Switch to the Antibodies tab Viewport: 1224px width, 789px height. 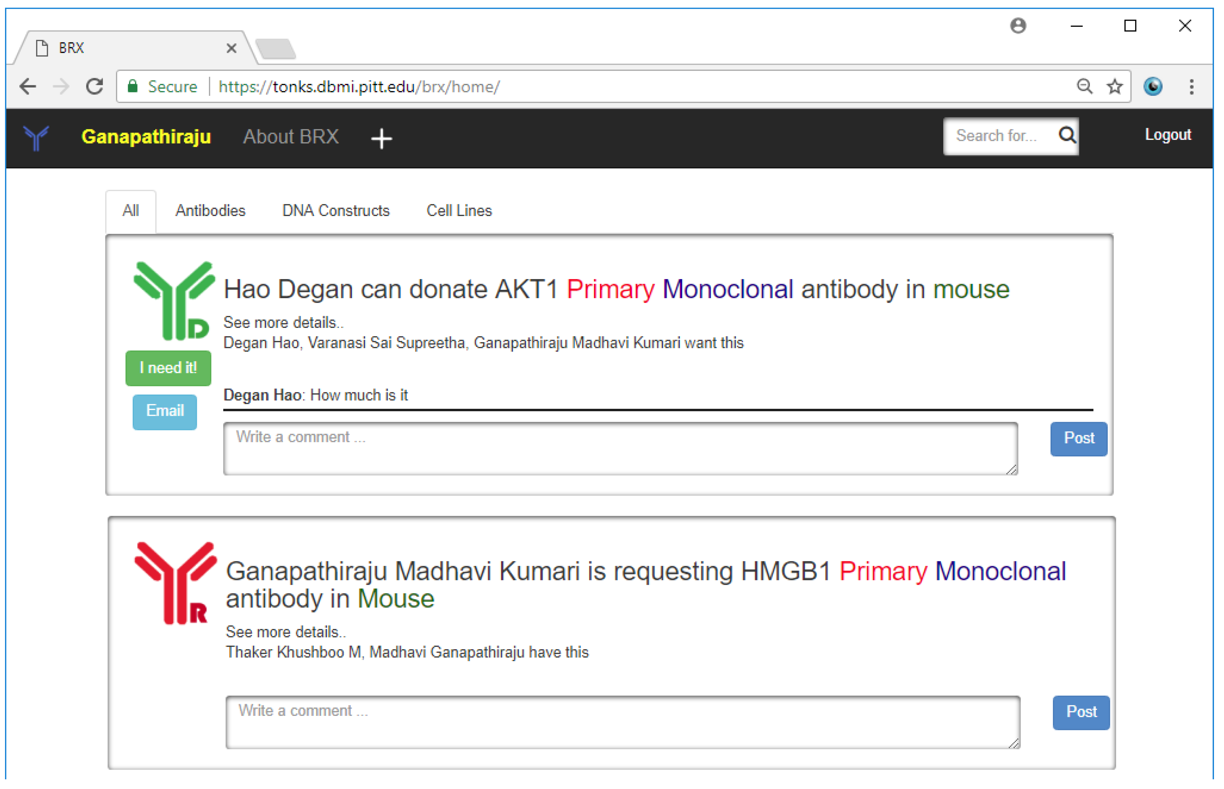coord(210,211)
